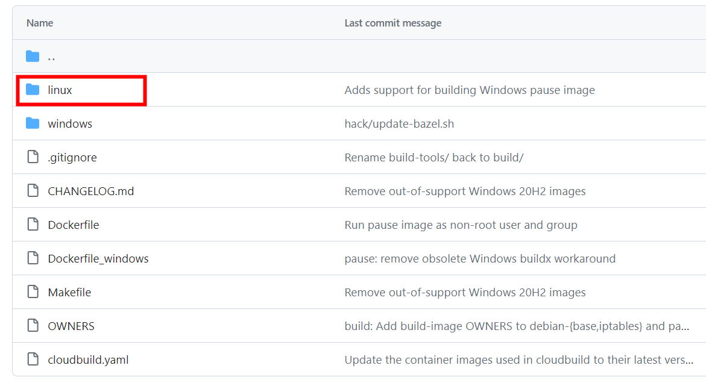
Task: Open the cloudbuild.yaml file
Action: pos(88,360)
